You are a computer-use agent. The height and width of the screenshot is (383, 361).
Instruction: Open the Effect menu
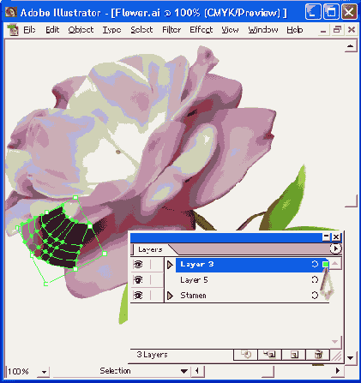pos(202,30)
